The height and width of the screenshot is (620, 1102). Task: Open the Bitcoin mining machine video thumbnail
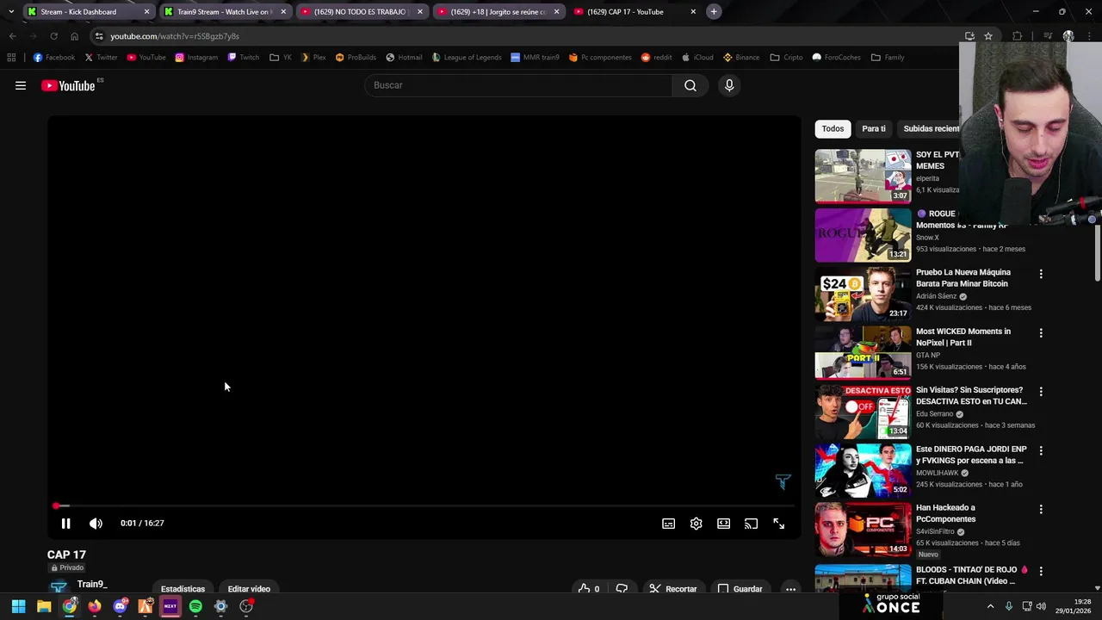pos(863,294)
